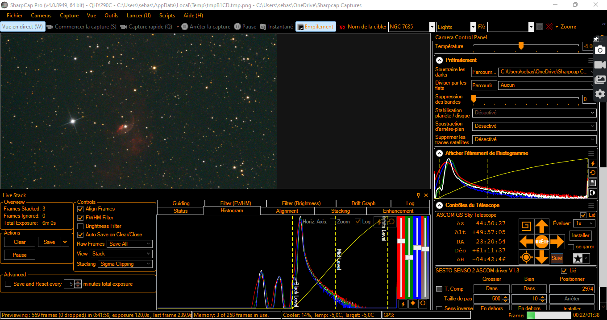This screenshot has width=607, height=320.
Task: Move the telescope up with the arrow
Action: coord(541,226)
